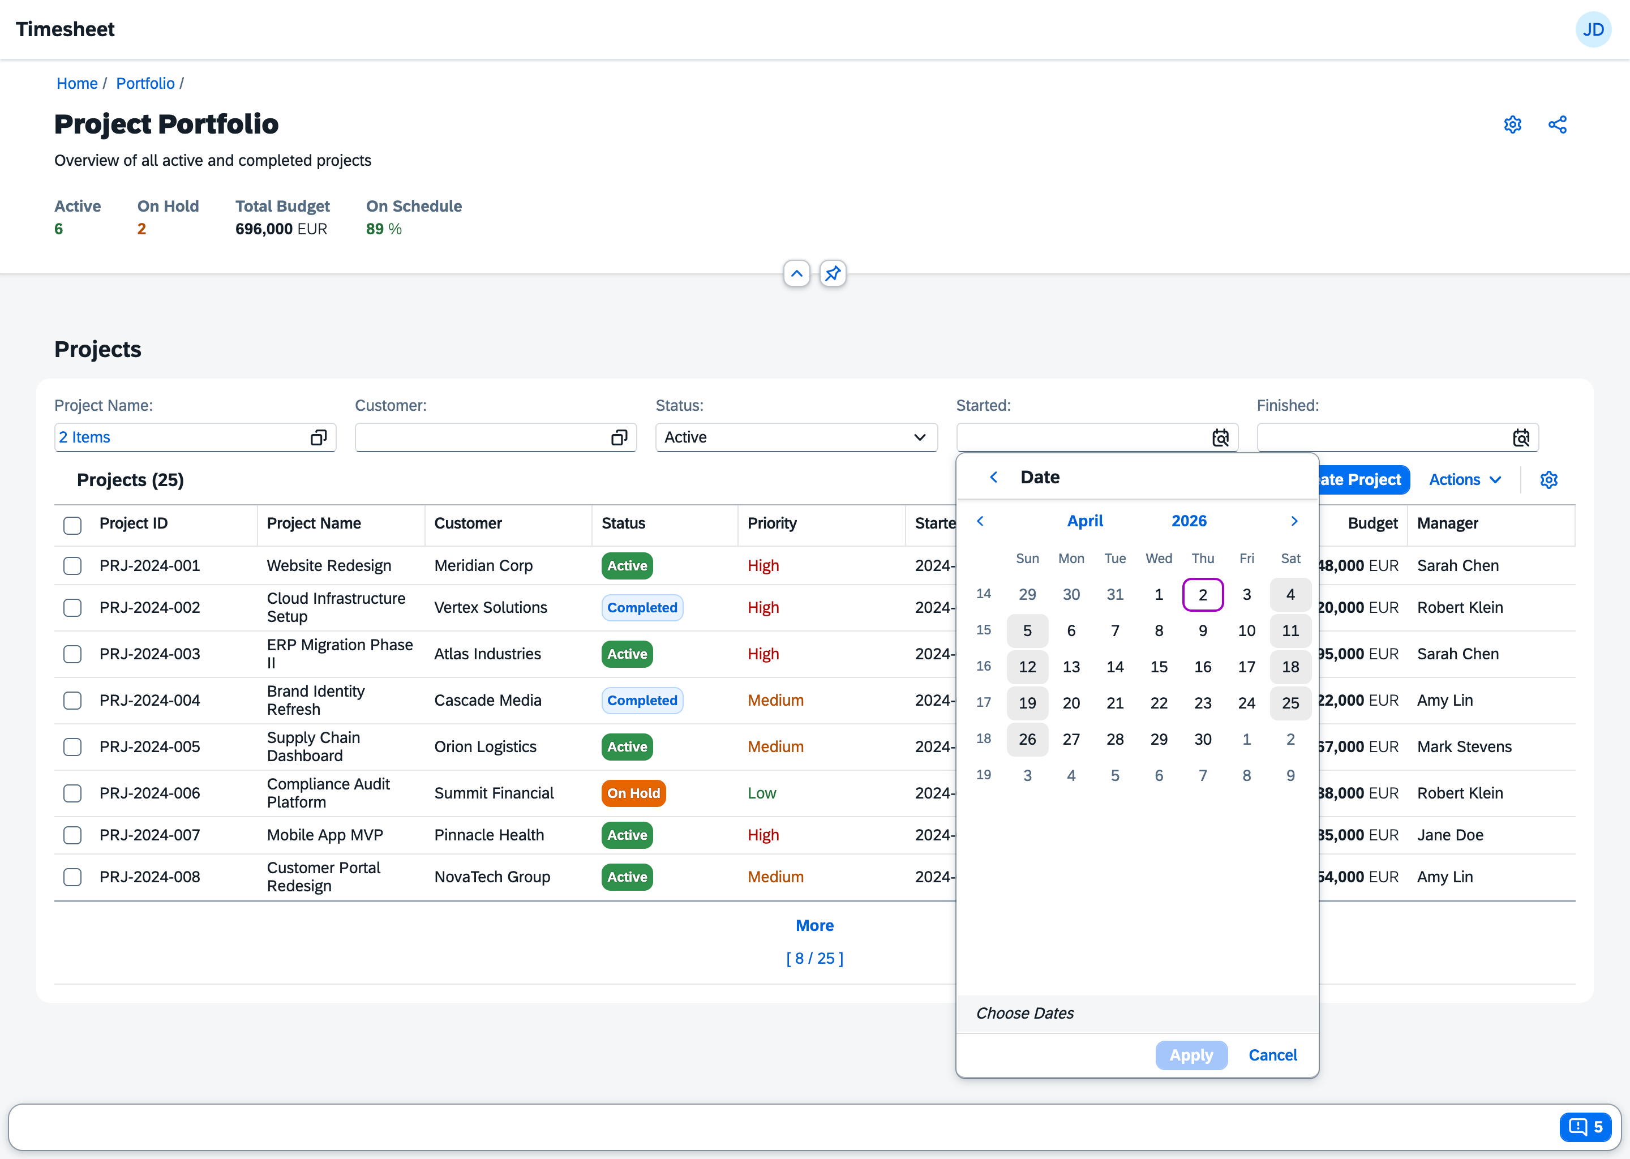The height and width of the screenshot is (1159, 1630).
Task: Open the feedback messages button showing 5
Action: coord(1585,1127)
